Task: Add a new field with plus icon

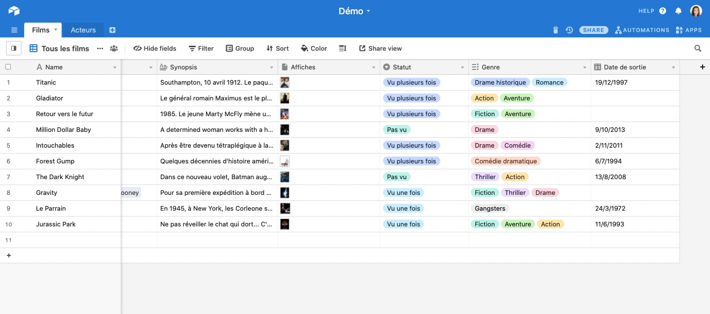Action: pyautogui.click(x=703, y=67)
